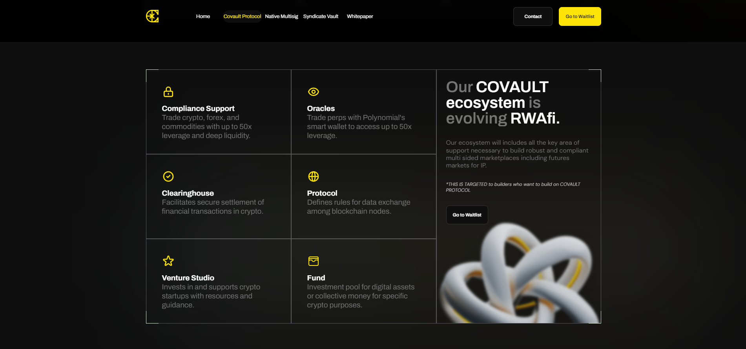746x349 pixels.
Task: Click the Fund heading
Action: click(316, 278)
